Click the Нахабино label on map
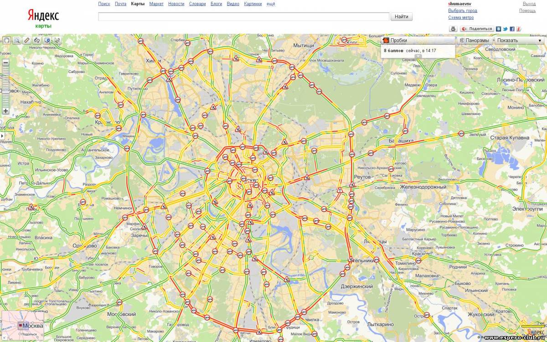The width and height of the screenshot is (547, 342). [30, 102]
